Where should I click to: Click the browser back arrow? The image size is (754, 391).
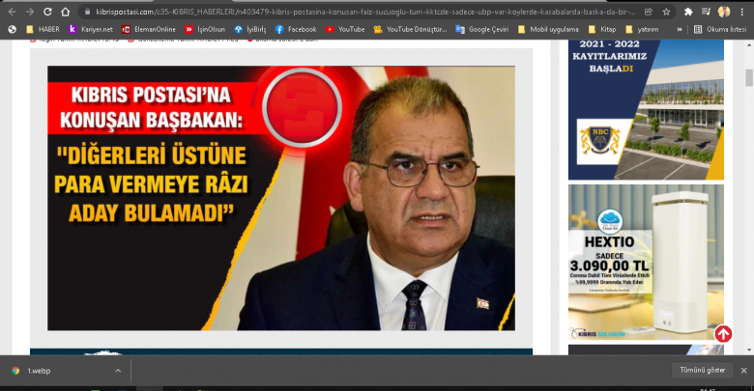click(x=12, y=12)
